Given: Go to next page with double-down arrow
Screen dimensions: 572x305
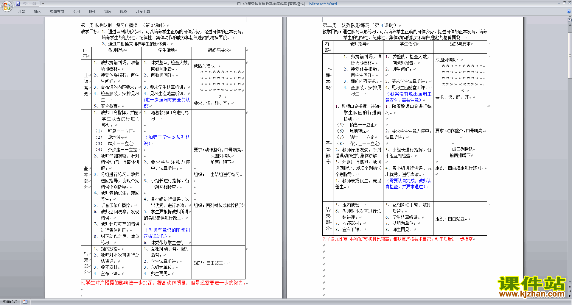Looking at the screenshot, I should (570, 296).
